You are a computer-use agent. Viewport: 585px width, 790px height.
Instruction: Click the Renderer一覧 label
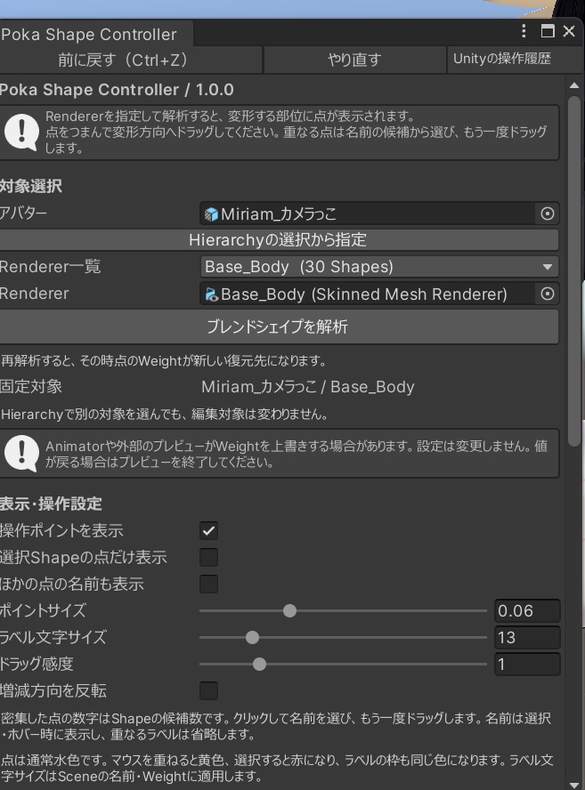(x=50, y=267)
